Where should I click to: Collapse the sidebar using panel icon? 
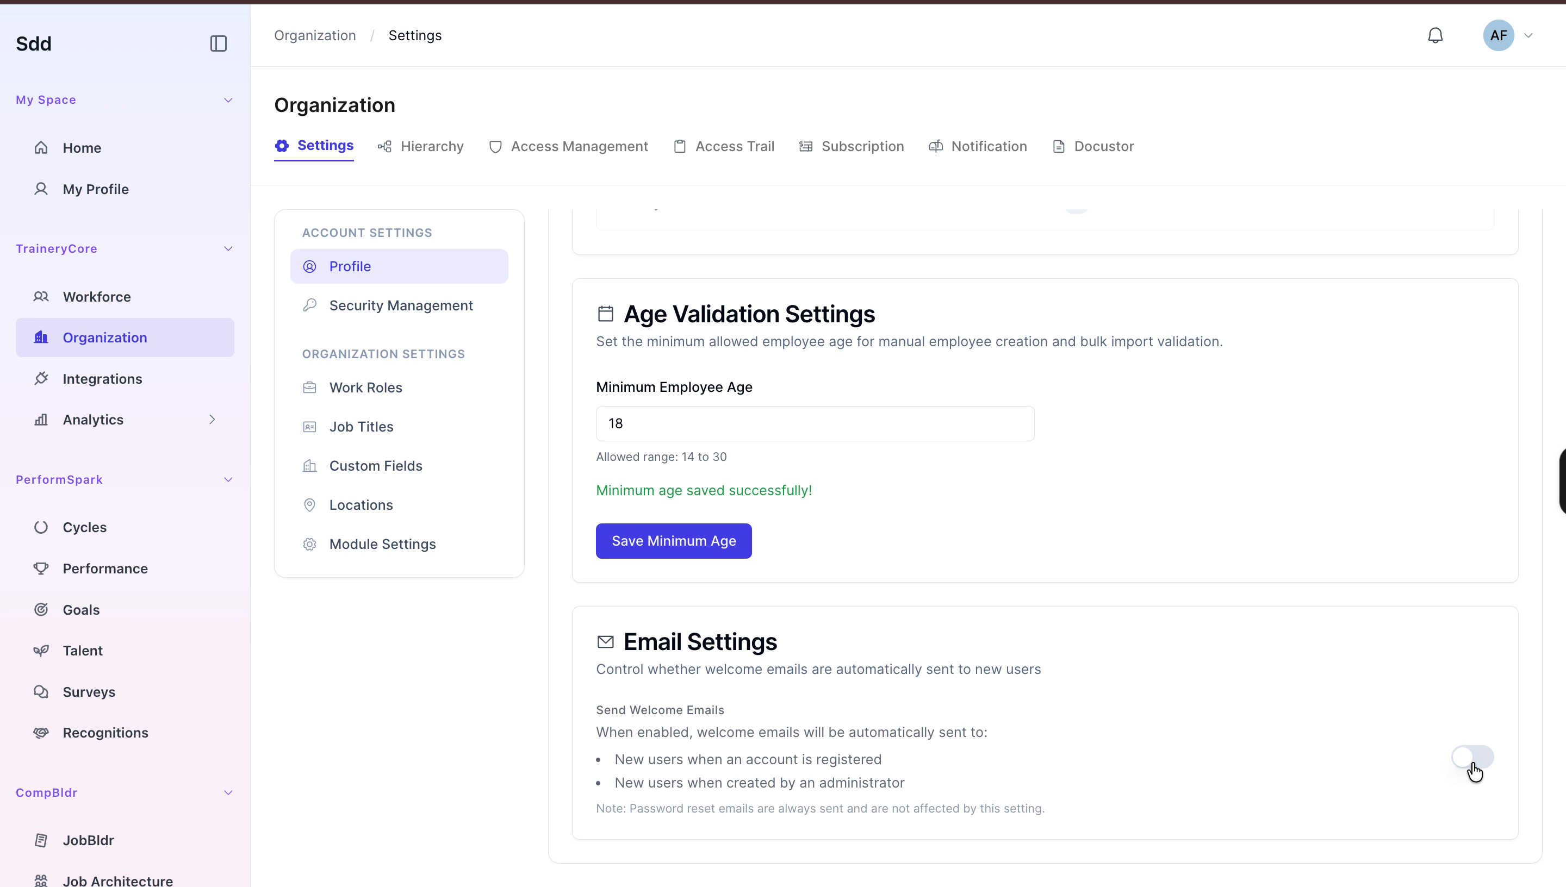click(218, 44)
